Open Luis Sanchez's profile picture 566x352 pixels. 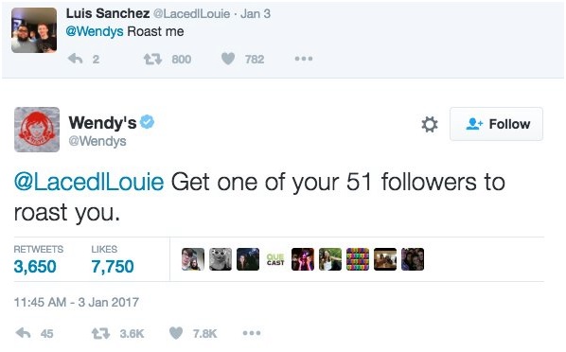pyautogui.click(x=34, y=30)
